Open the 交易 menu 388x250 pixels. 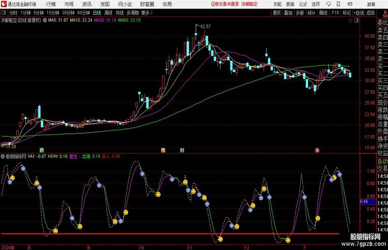(x=167, y=4)
